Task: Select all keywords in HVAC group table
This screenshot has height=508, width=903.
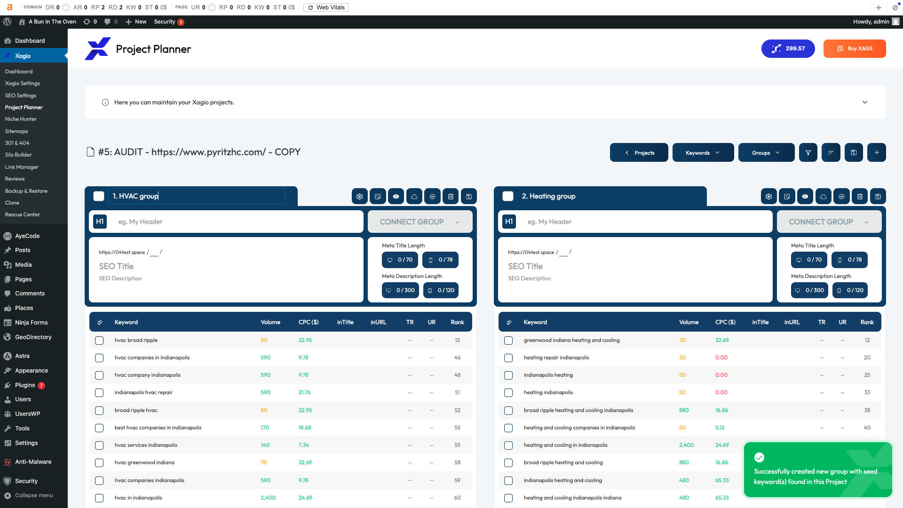Action: [x=100, y=322]
